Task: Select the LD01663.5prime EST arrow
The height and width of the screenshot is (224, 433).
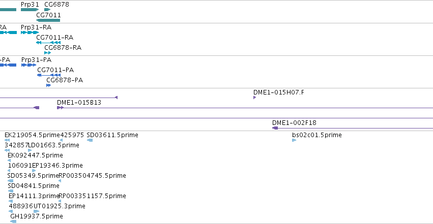Action: 30,150
